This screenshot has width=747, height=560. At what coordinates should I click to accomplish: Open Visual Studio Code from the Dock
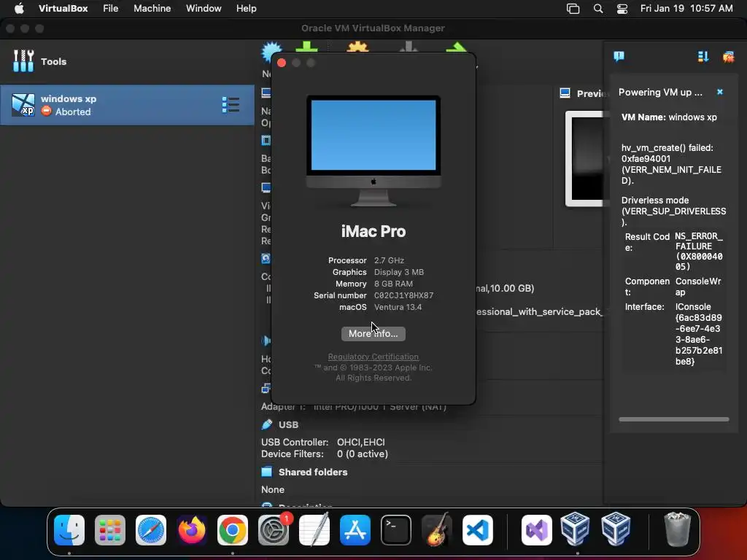pyautogui.click(x=477, y=530)
